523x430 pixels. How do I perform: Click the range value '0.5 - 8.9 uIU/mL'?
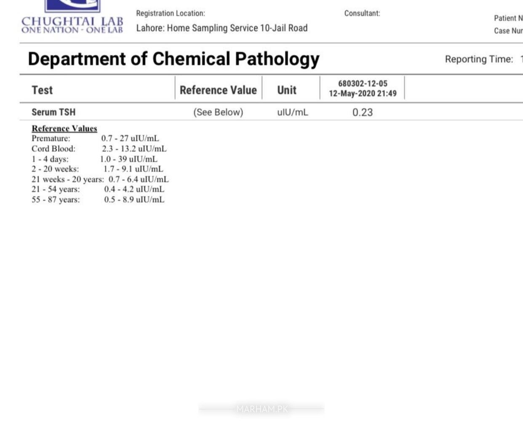point(134,199)
